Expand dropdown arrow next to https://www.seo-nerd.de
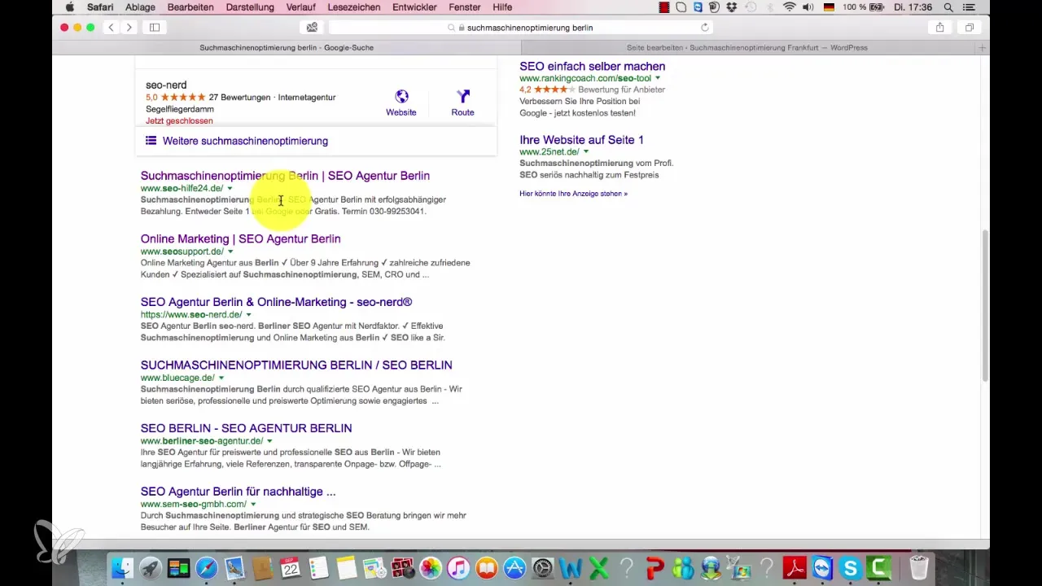Viewport: 1042px width, 586px height. tap(248, 315)
